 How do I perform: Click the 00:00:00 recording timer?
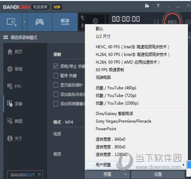click(126, 19)
